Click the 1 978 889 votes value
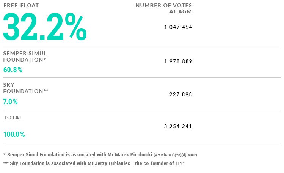The width and height of the screenshot is (284, 173). click(178, 61)
